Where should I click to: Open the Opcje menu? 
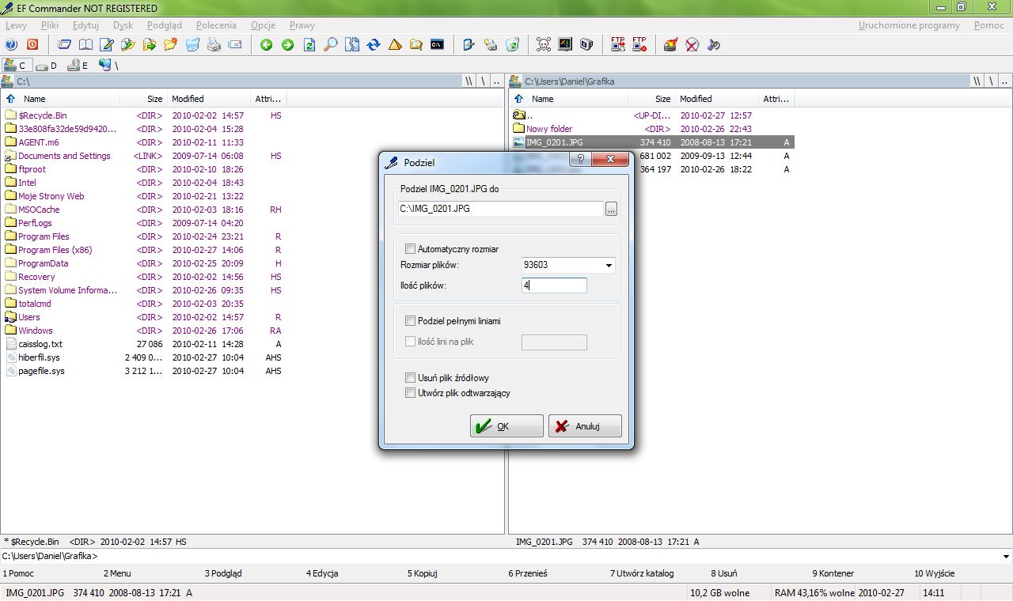tap(263, 25)
